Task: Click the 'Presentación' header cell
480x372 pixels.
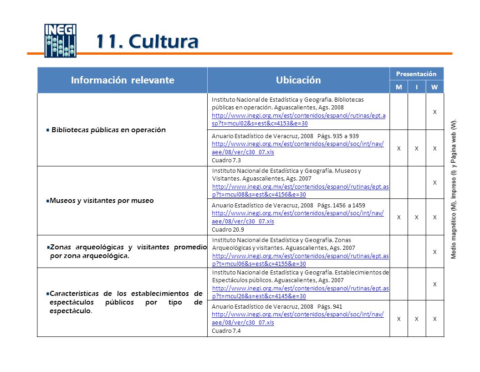Action: (416, 74)
